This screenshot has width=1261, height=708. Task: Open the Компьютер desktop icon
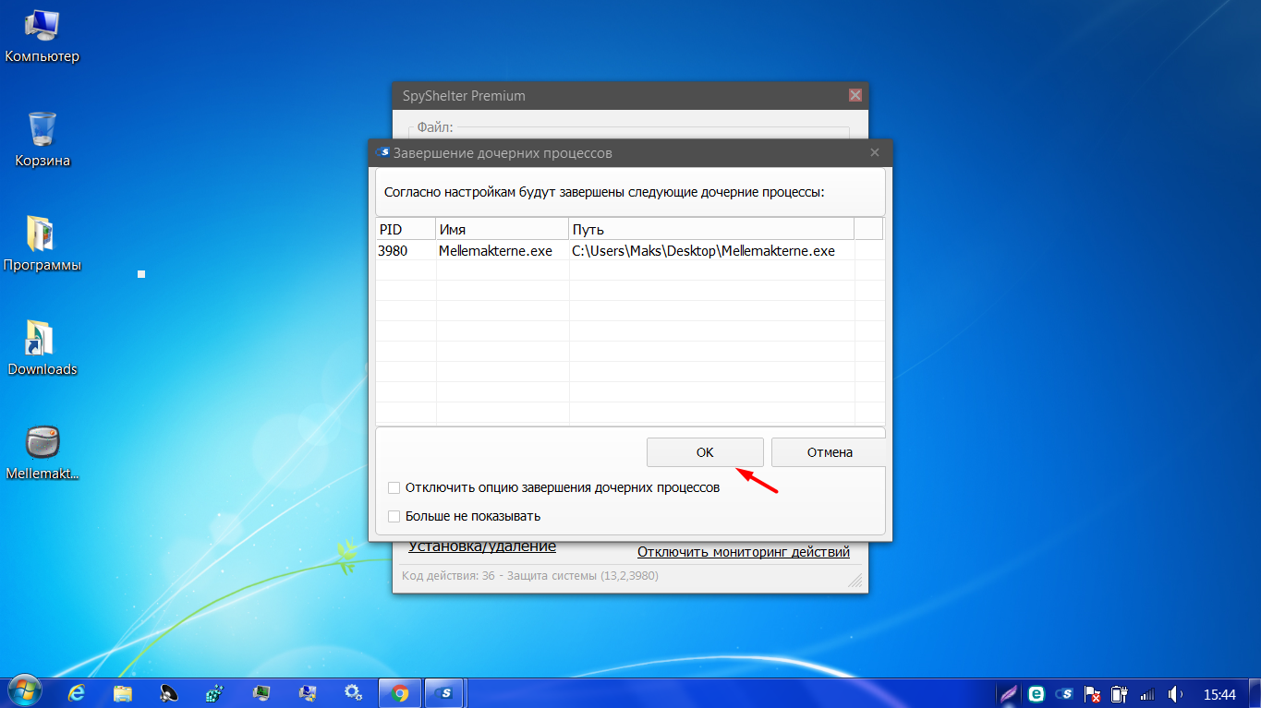pos(42,37)
